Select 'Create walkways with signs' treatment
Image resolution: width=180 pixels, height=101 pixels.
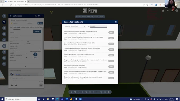[111, 50]
